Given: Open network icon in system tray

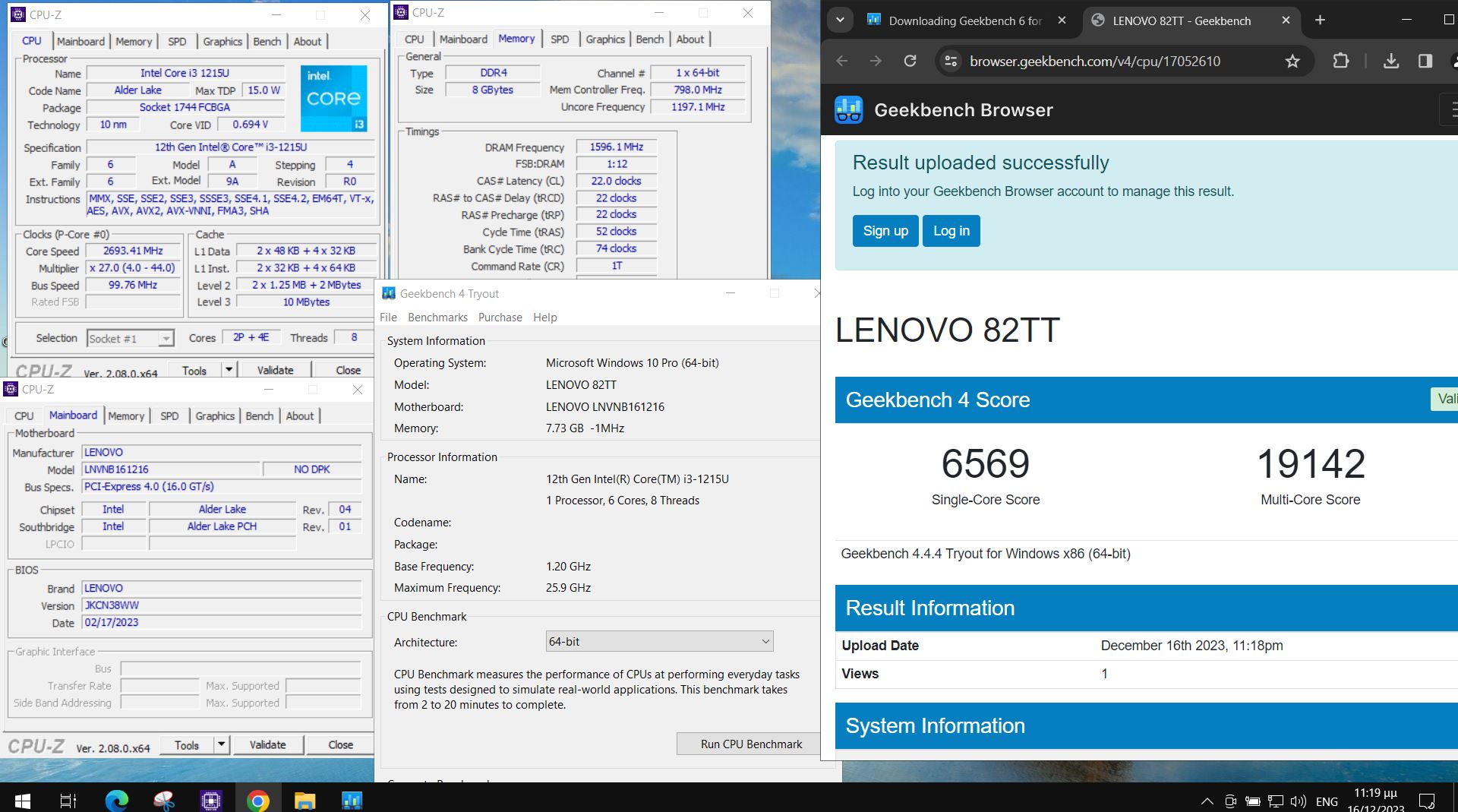Looking at the screenshot, I should click(1276, 801).
